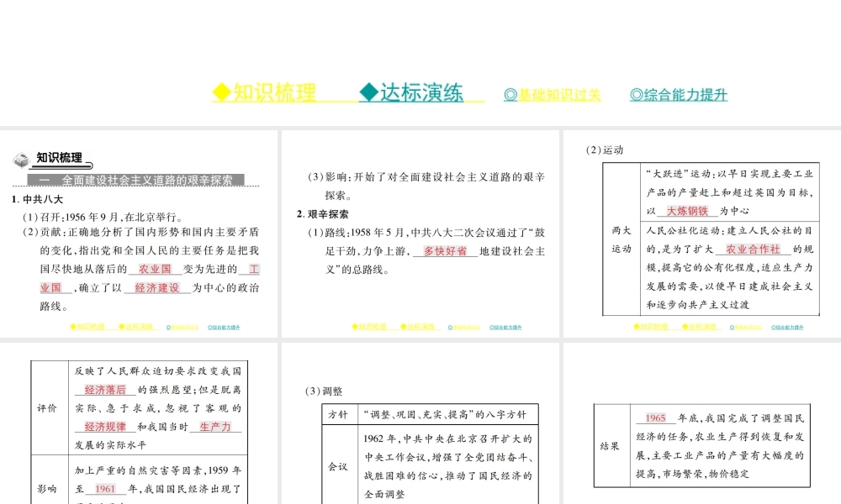Image resolution: width=841 pixels, height=504 pixels.
Task: Select the slide thumbnail starting with 2. 艰辛探索
Action: pos(420,234)
